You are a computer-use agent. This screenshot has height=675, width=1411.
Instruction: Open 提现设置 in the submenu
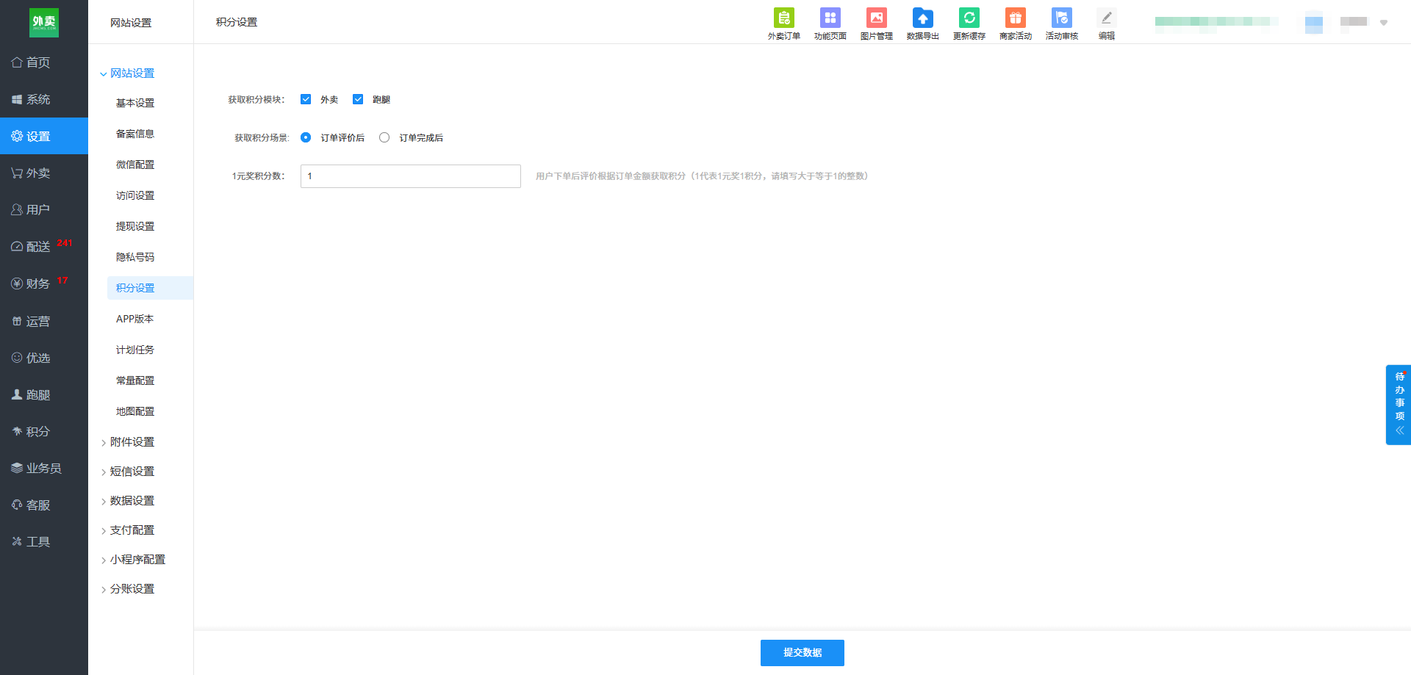point(135,226)
